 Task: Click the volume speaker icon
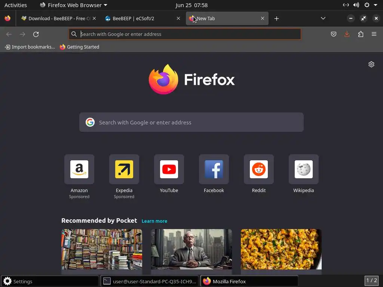point(356,5)
